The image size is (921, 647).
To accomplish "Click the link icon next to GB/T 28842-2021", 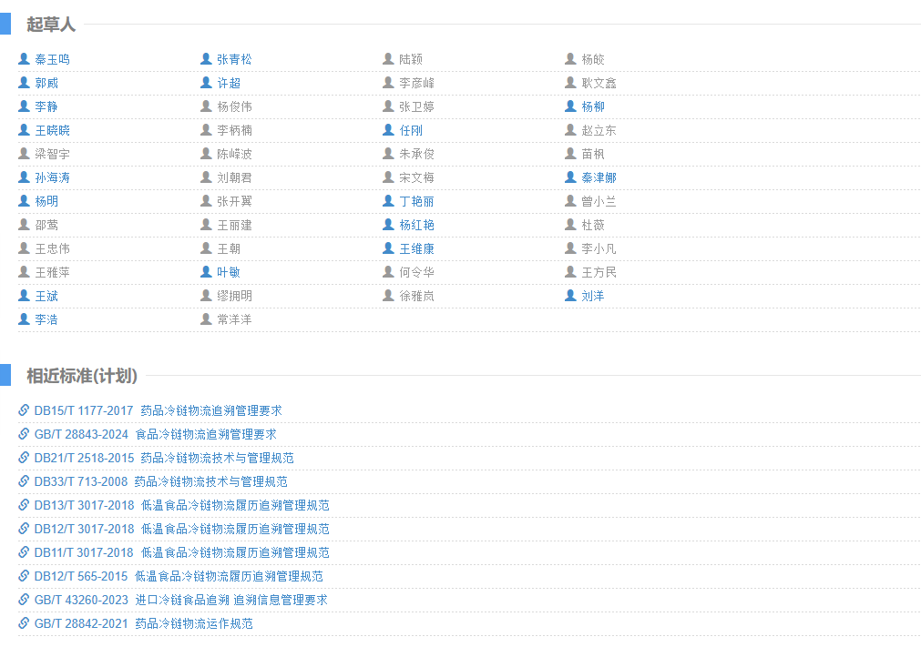I will (24, 623).
